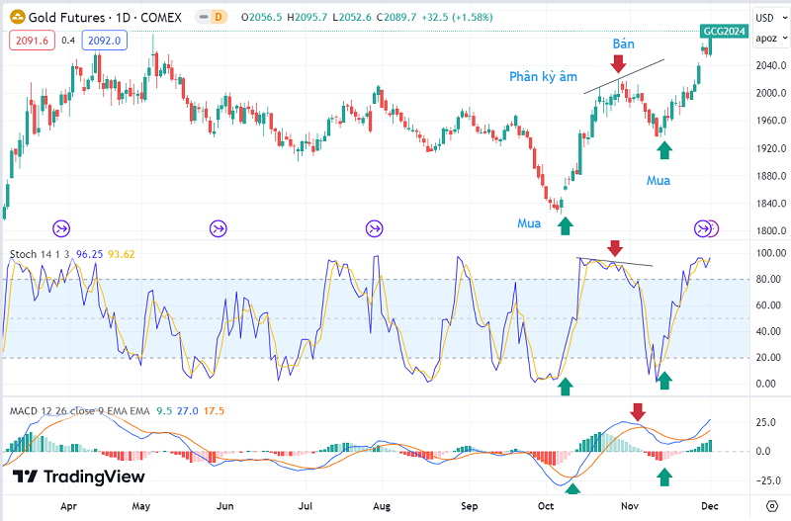Click the gold bar symbol icon
Image resolution: width=791 pixels, height=521 pixels.
click(x=16, y=17)
